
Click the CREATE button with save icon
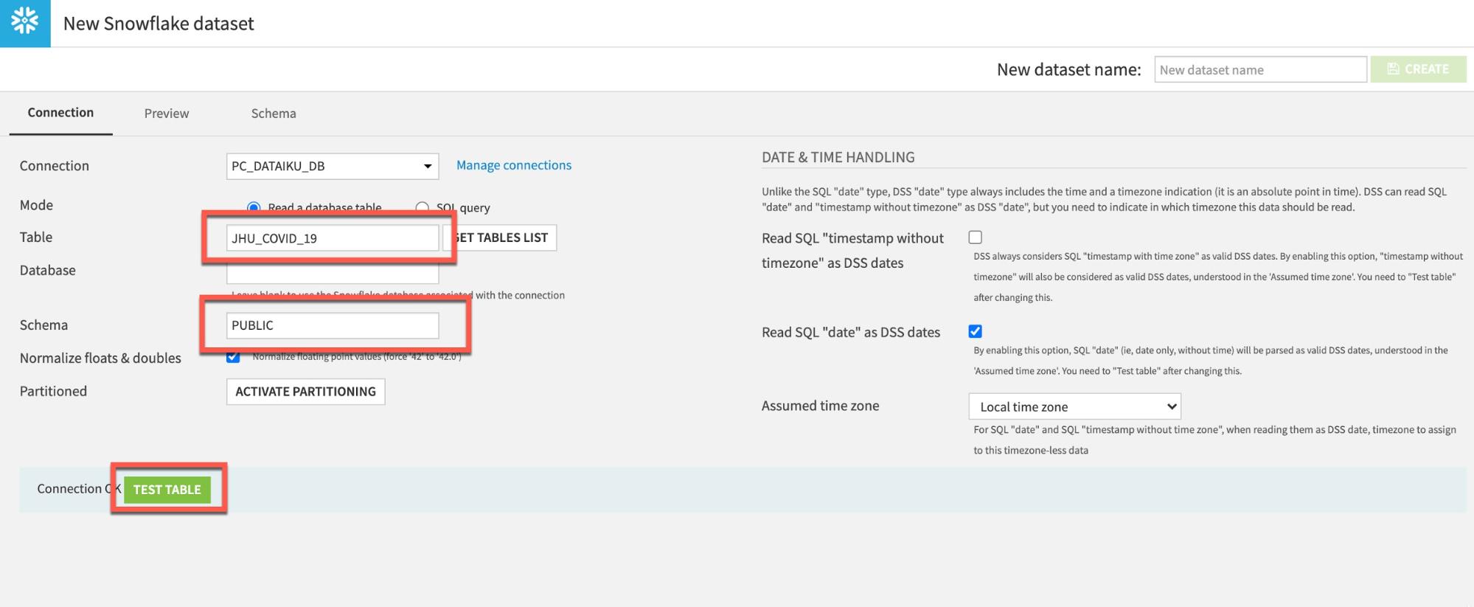1417,69
